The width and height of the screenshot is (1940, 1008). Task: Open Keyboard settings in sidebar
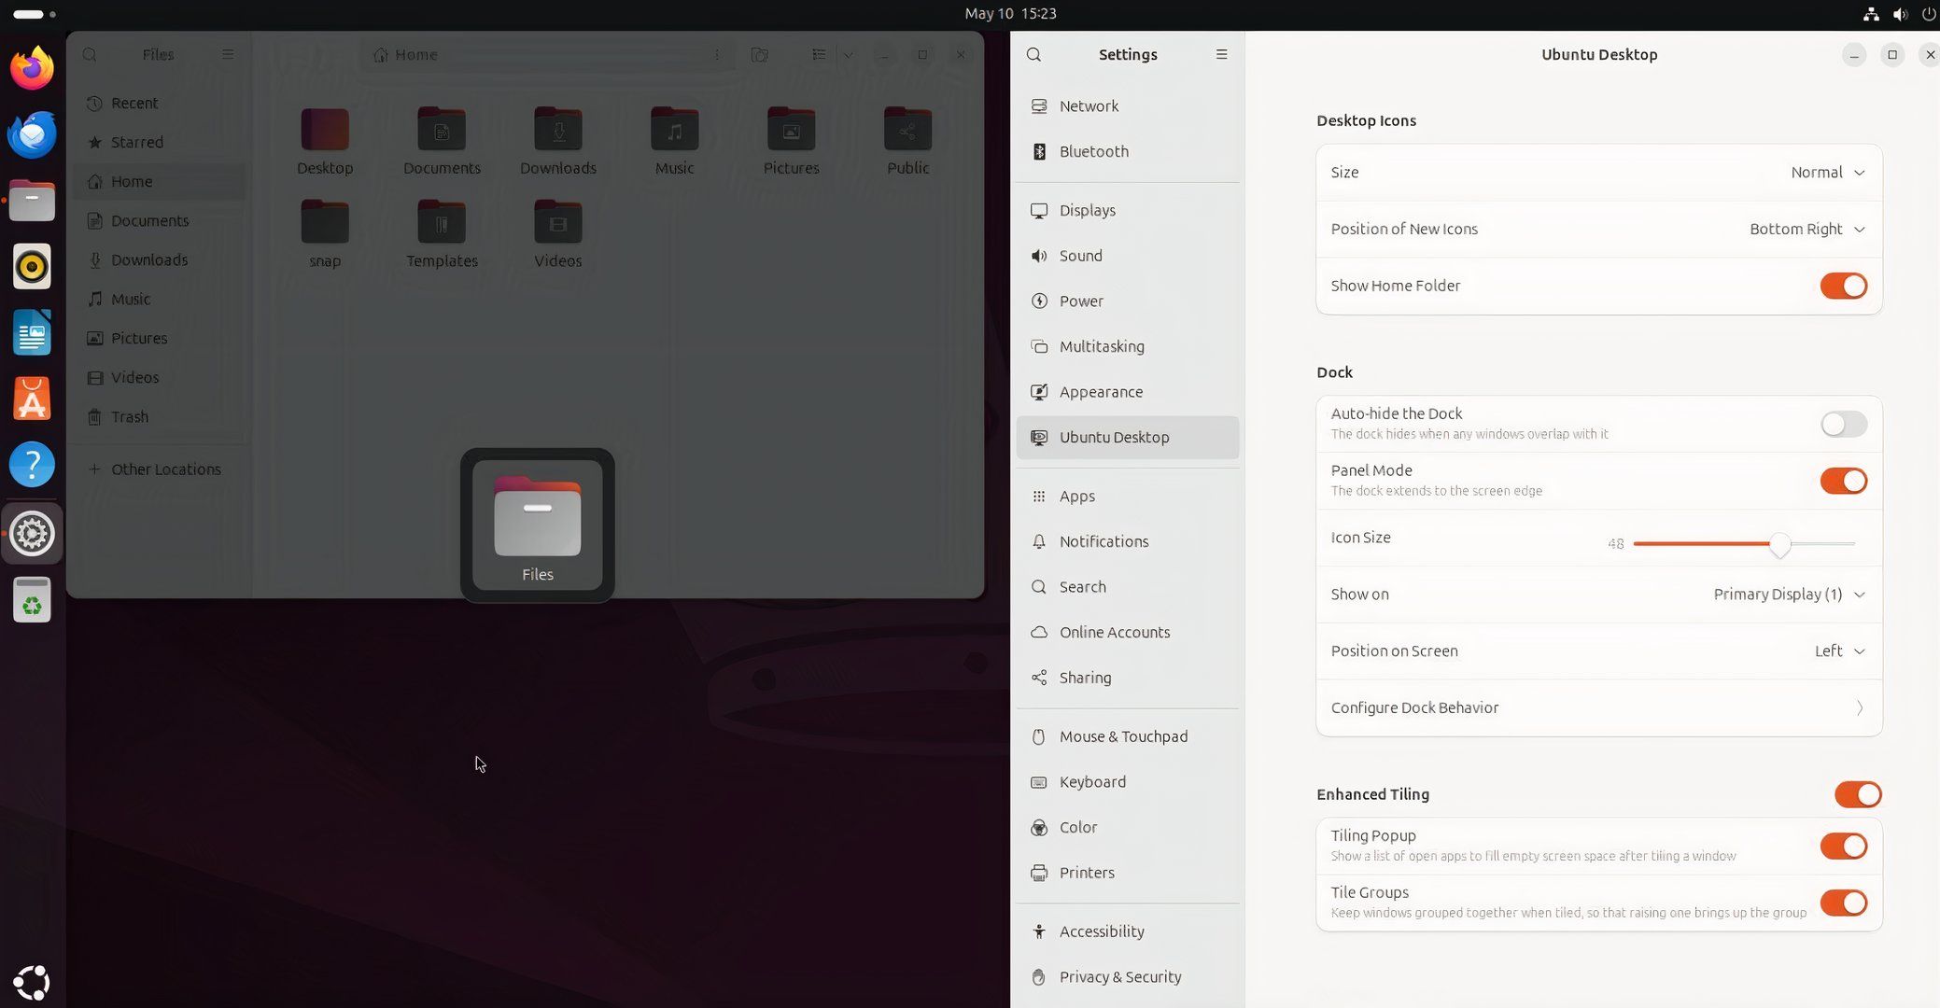pos(1128,782)
